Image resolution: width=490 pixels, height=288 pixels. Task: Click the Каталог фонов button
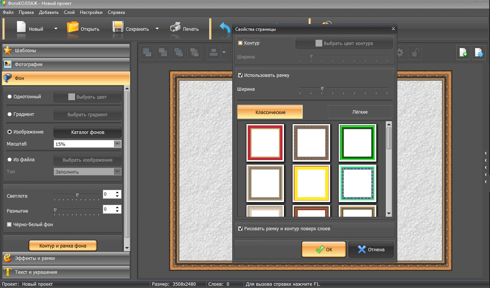(x=88, y=132)
